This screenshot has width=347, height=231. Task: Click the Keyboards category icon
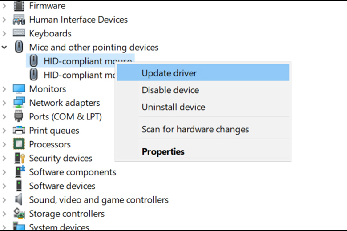(19, 33)
